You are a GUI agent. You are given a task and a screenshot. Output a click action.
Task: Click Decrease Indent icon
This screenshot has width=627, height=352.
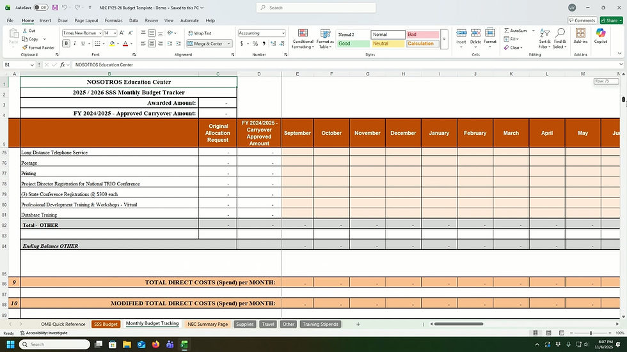[x=170, y=43]
